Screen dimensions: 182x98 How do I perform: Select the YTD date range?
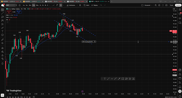click(21, 97)
